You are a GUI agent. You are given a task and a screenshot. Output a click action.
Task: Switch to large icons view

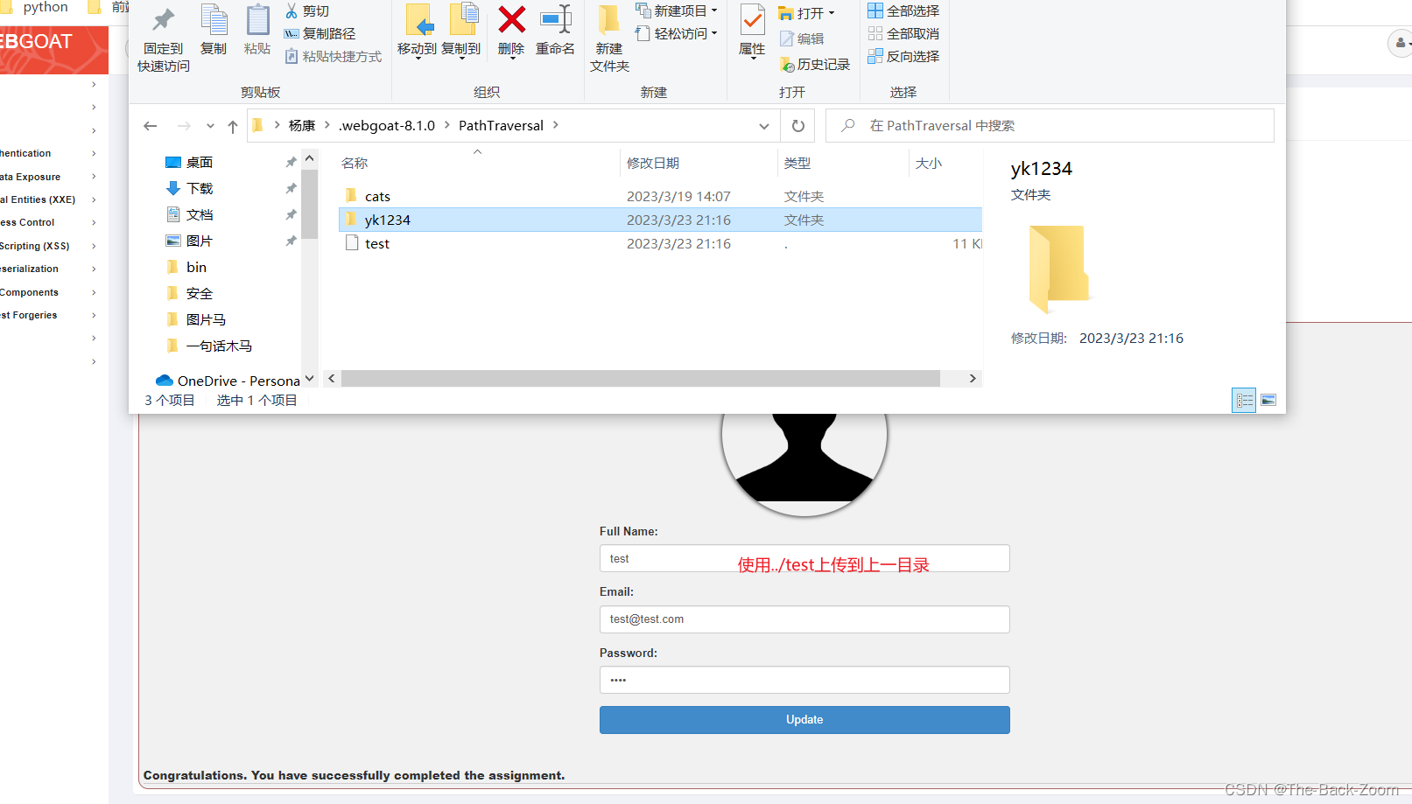coord(1268,400)
